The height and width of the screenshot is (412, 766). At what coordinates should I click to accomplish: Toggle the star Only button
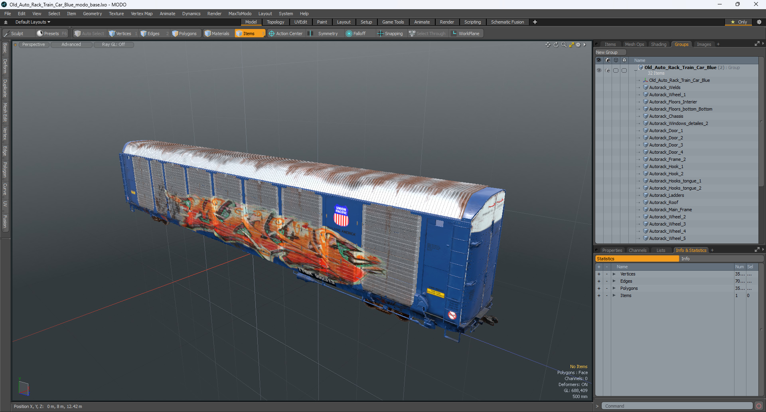coord(738,22)
